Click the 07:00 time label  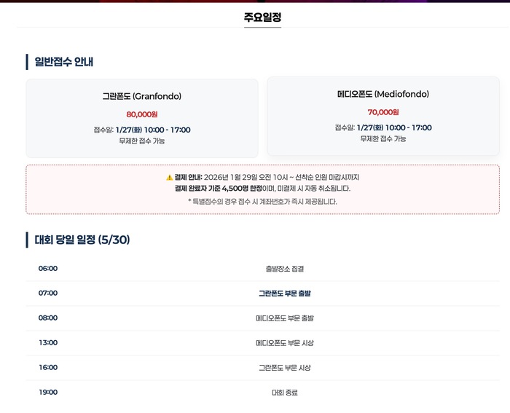click(48, 293)
